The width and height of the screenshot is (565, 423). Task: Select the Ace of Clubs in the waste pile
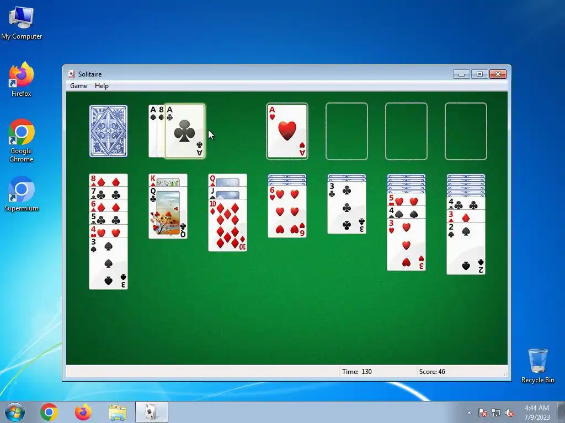[x=184, y=131]
